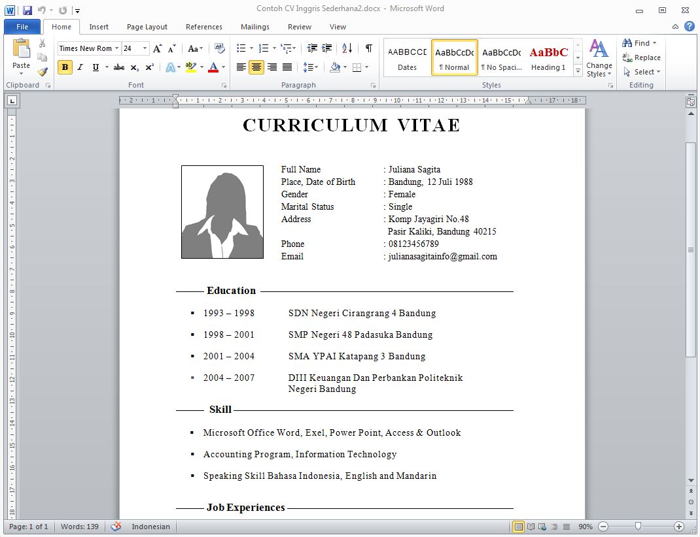
Task: Apply superscript formatting
Action: click(150, 67)
